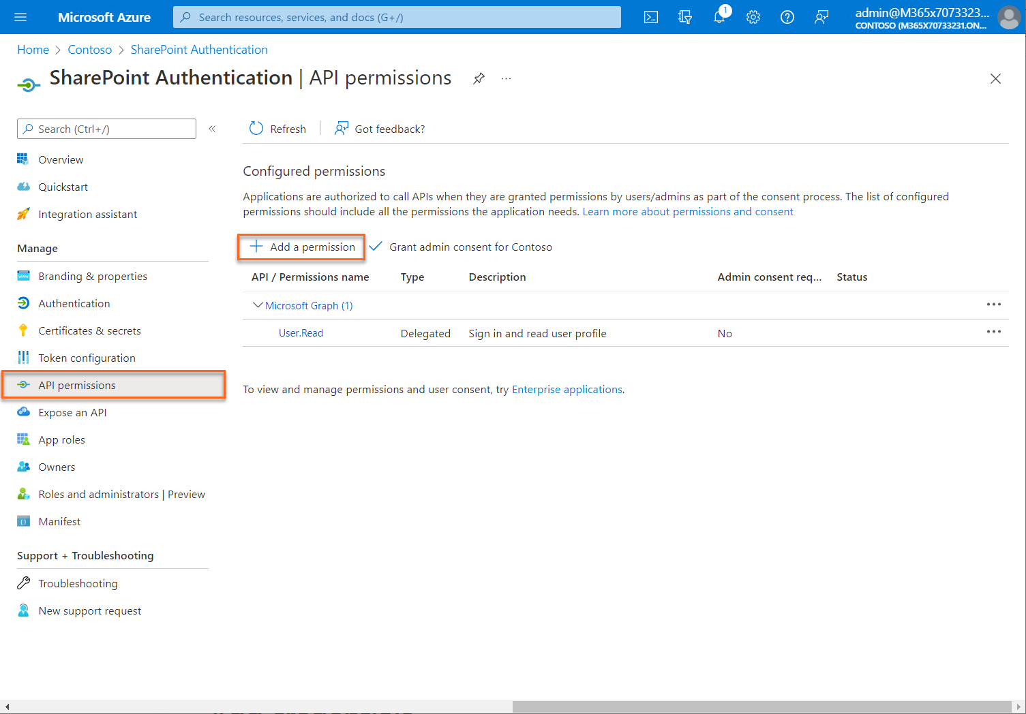Image resolution: width=1026 pixels, height=714 pixels.
Task: Open the User.Read row ellipsis menu
Action: coord(993,332)
